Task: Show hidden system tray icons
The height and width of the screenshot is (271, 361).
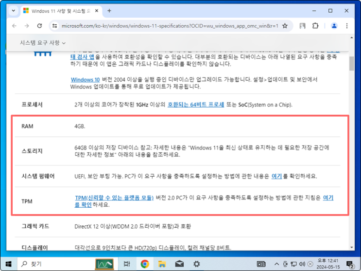Action: (x=277, y=264)
